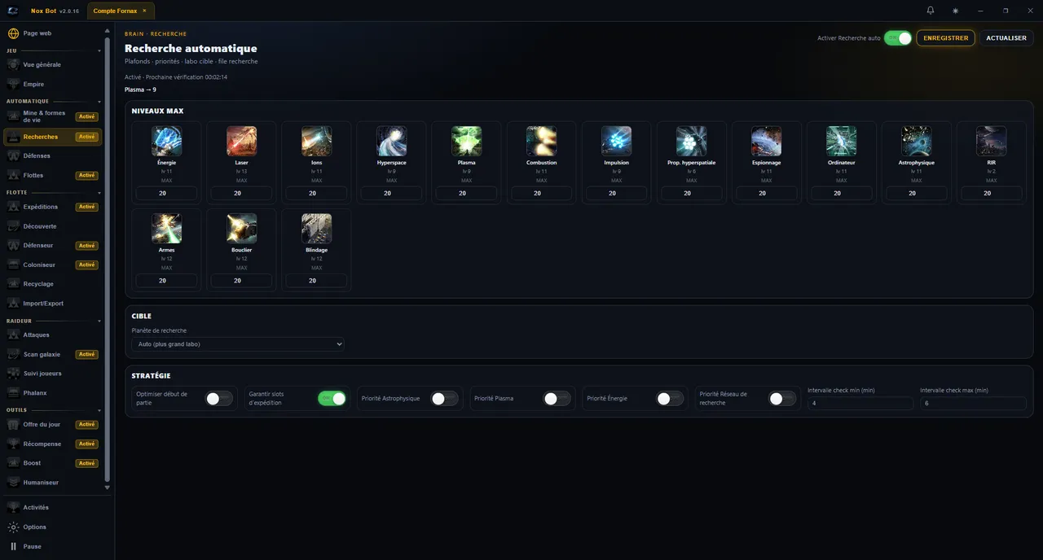This screenshot has width=1043, height=560.
Task: Click the Expéditions sidebar icon
Action: point(13,207)
